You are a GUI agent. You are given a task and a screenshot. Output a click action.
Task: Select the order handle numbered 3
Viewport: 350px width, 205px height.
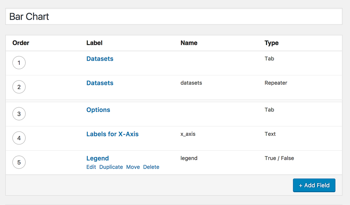[x=19, y=114]
